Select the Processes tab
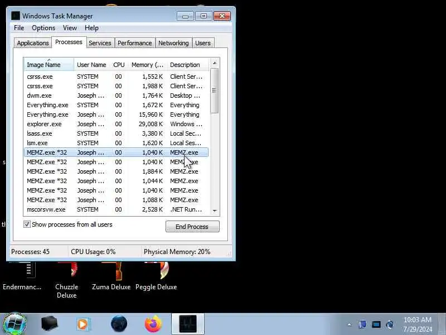 (x=69, y=42)
